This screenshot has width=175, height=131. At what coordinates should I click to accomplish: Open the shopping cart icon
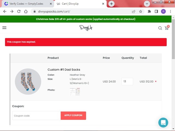pos(167,28)
